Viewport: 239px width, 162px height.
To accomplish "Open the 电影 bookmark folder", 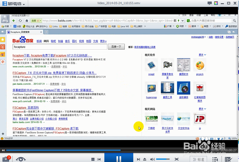I will click(112, 26).
